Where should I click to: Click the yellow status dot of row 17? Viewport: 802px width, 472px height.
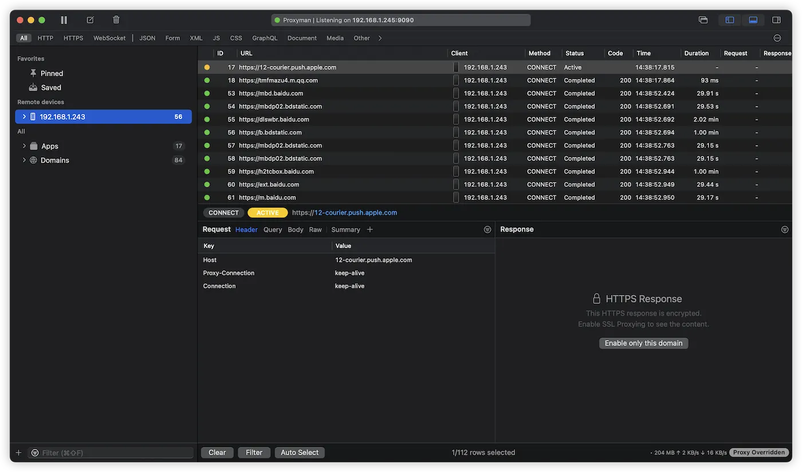[x=207, y=68]
